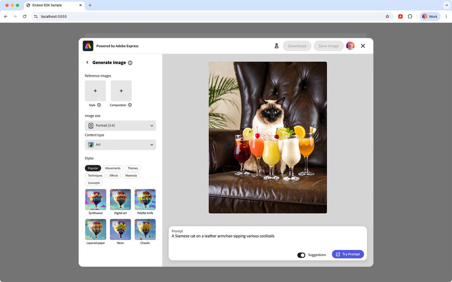Select the Synthwave style thumbnail
Image resolution: width=452 pixels, height=282 pixels.
point(95,200)
